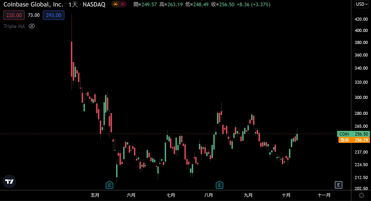Click the 收=256.50 close value
Screen dimensions: 371x201
tap(223, 4)
